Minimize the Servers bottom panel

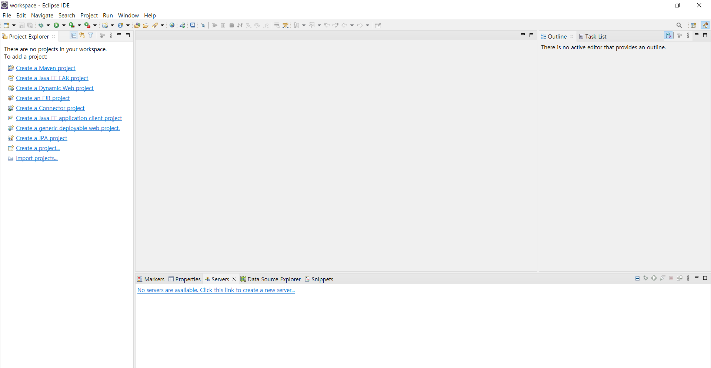click(x=697, y=278)
